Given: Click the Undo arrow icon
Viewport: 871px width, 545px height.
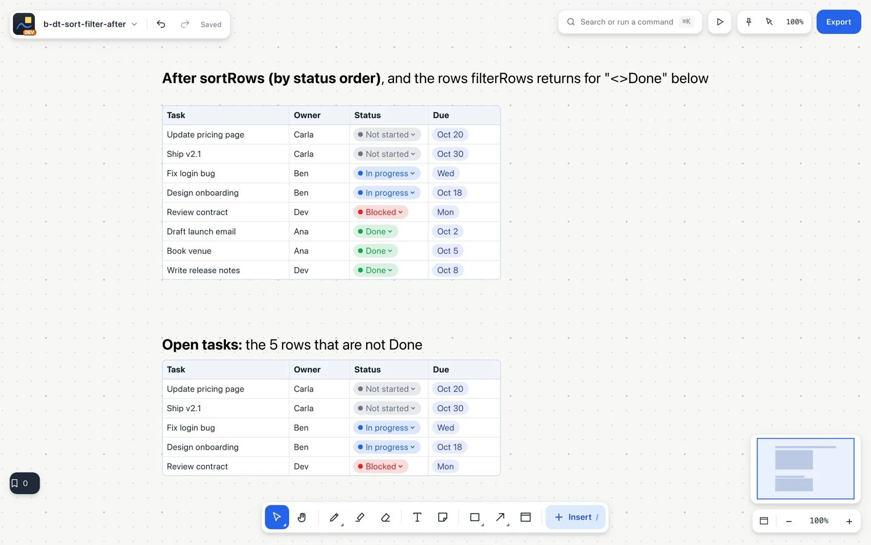Looking at the screenshot, I should click(x=161, y=24).
